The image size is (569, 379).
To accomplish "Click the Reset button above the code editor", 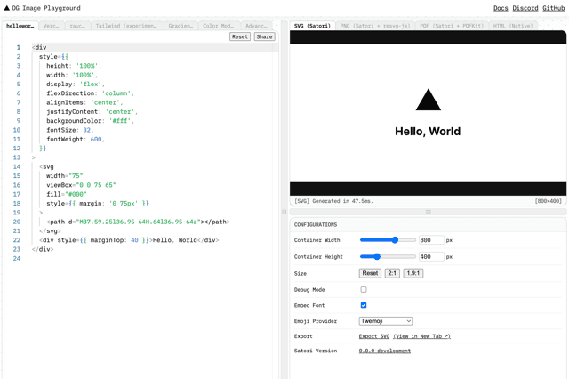I will click(x=240, y=37).
